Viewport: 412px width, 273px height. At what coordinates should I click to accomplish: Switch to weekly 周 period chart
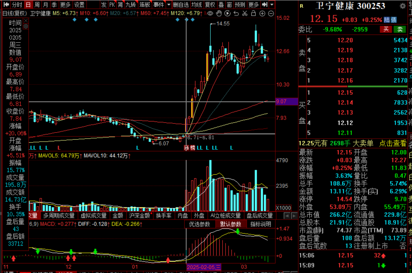coord(37,5)
